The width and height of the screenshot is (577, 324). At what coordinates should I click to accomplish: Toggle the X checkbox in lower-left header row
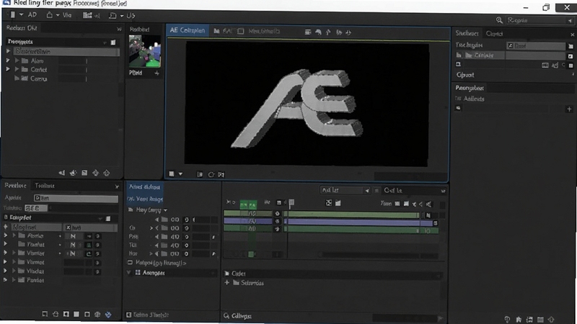pos(68,228)
